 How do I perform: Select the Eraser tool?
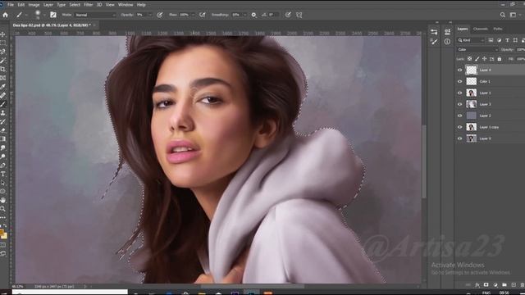coord(3,130)
